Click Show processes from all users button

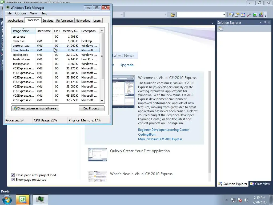pyautogui.click(x=35, y=108)
